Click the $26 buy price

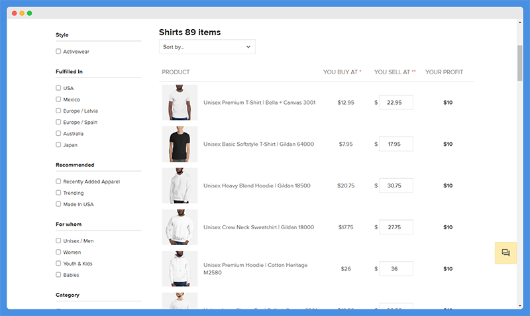pos(346,269)
